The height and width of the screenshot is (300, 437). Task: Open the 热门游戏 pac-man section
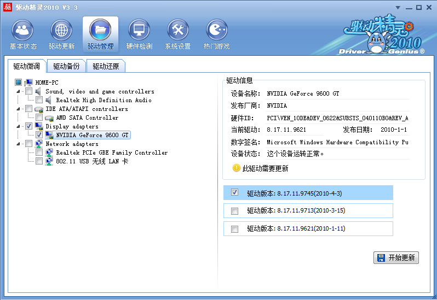216,34
